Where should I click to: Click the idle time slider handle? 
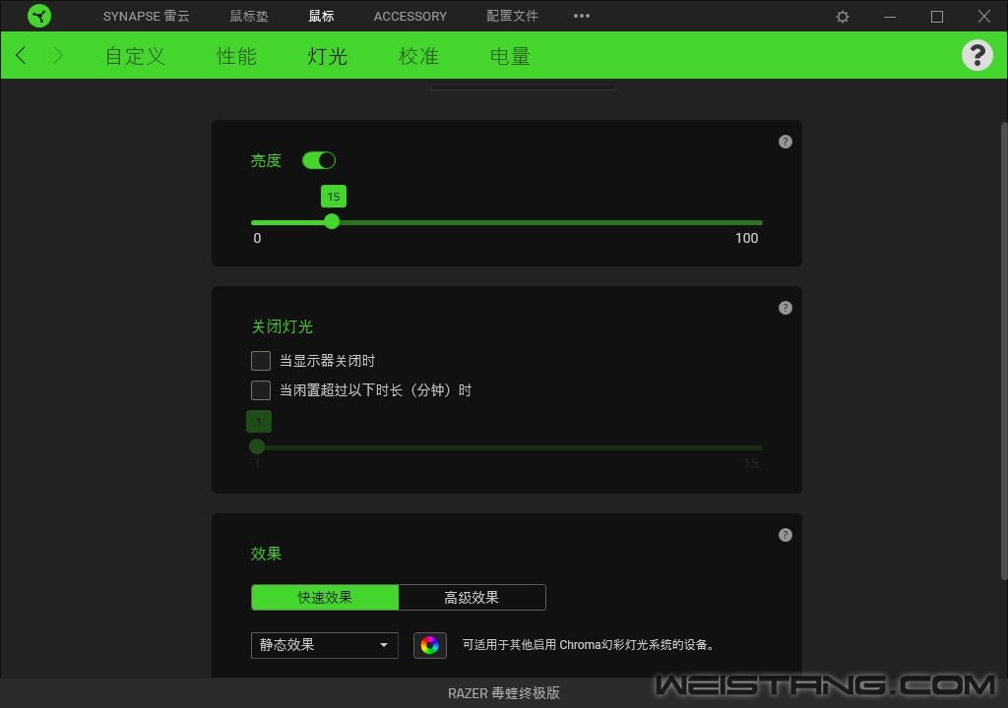(257, 445)
